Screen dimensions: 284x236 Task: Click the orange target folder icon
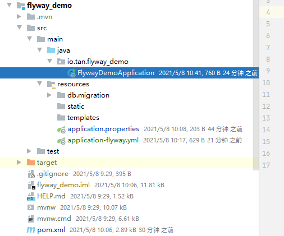pos(31,163)
